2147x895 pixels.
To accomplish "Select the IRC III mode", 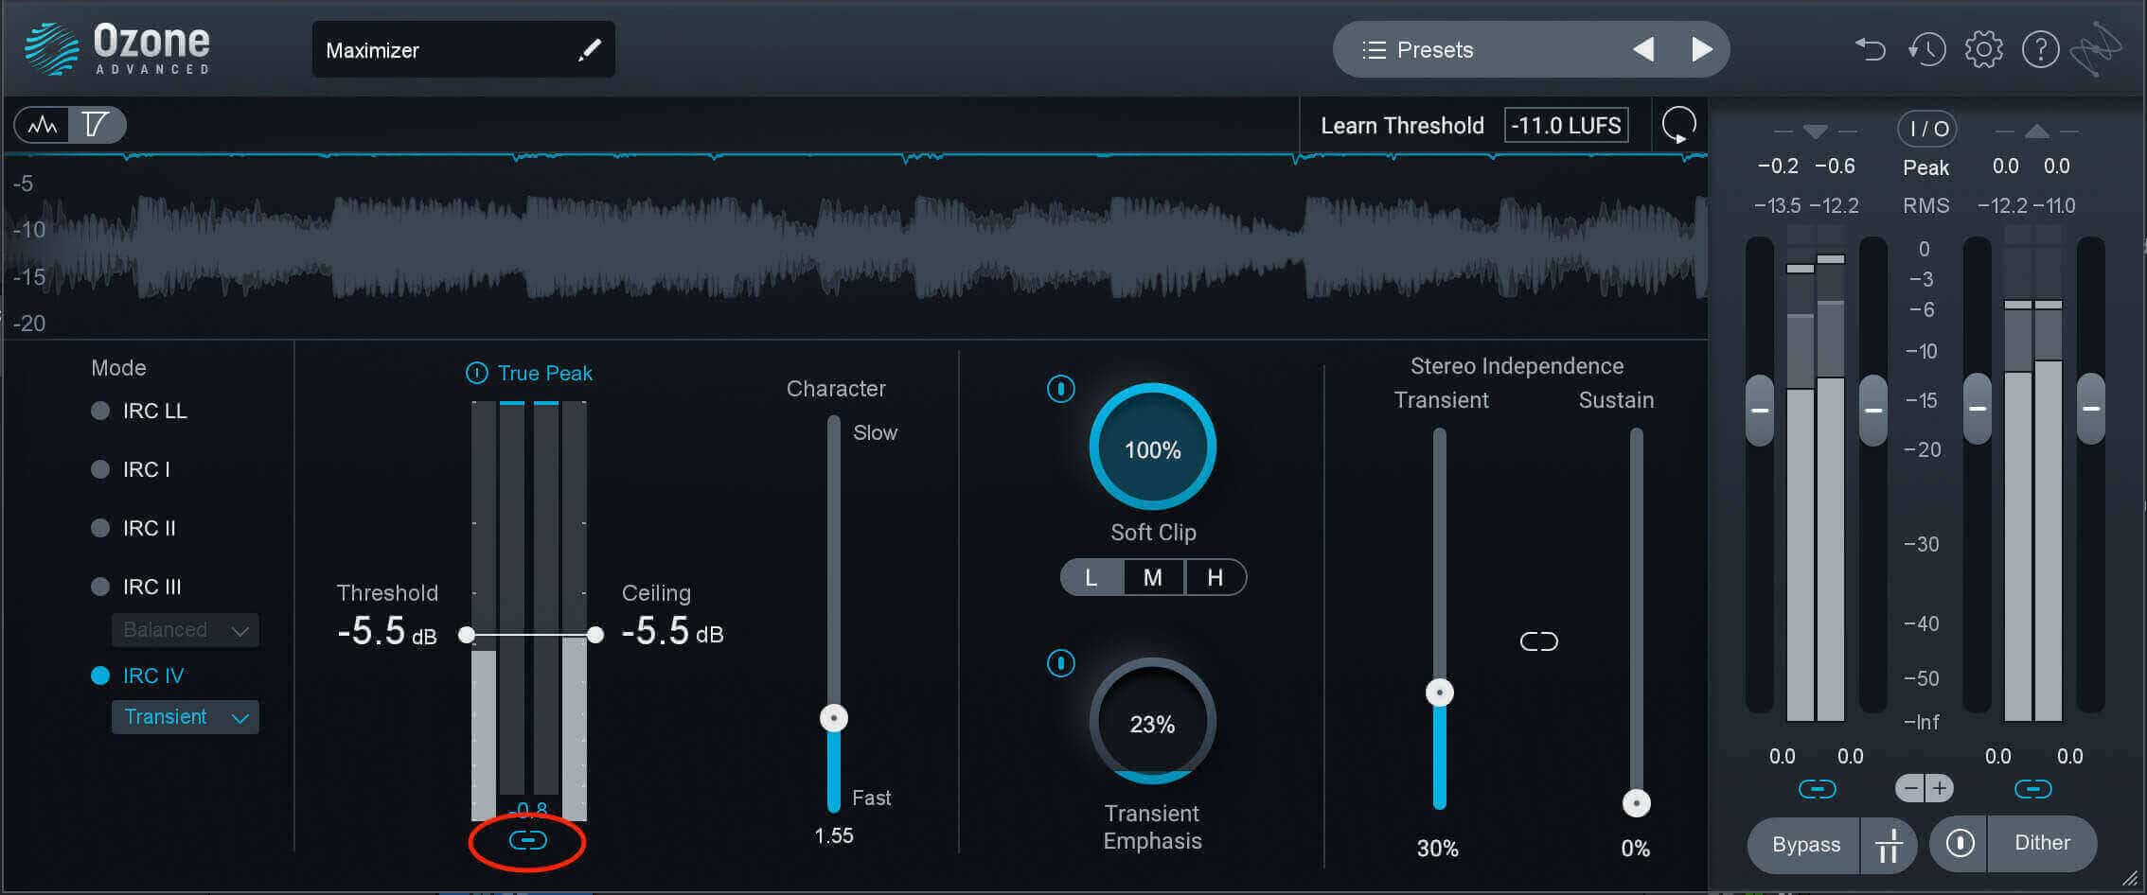I will [137, 587].
